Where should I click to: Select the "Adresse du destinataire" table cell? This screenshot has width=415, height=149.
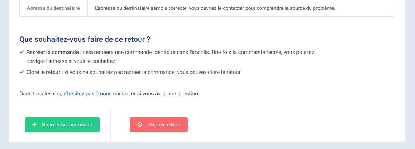pos(54,8)
